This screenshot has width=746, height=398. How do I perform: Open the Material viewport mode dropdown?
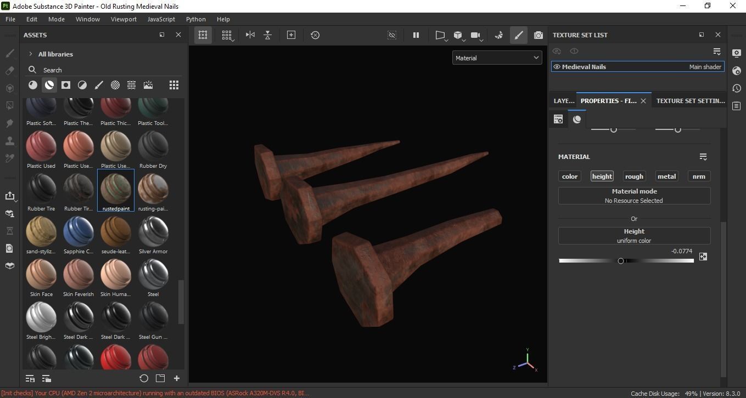tap(497, 58)
